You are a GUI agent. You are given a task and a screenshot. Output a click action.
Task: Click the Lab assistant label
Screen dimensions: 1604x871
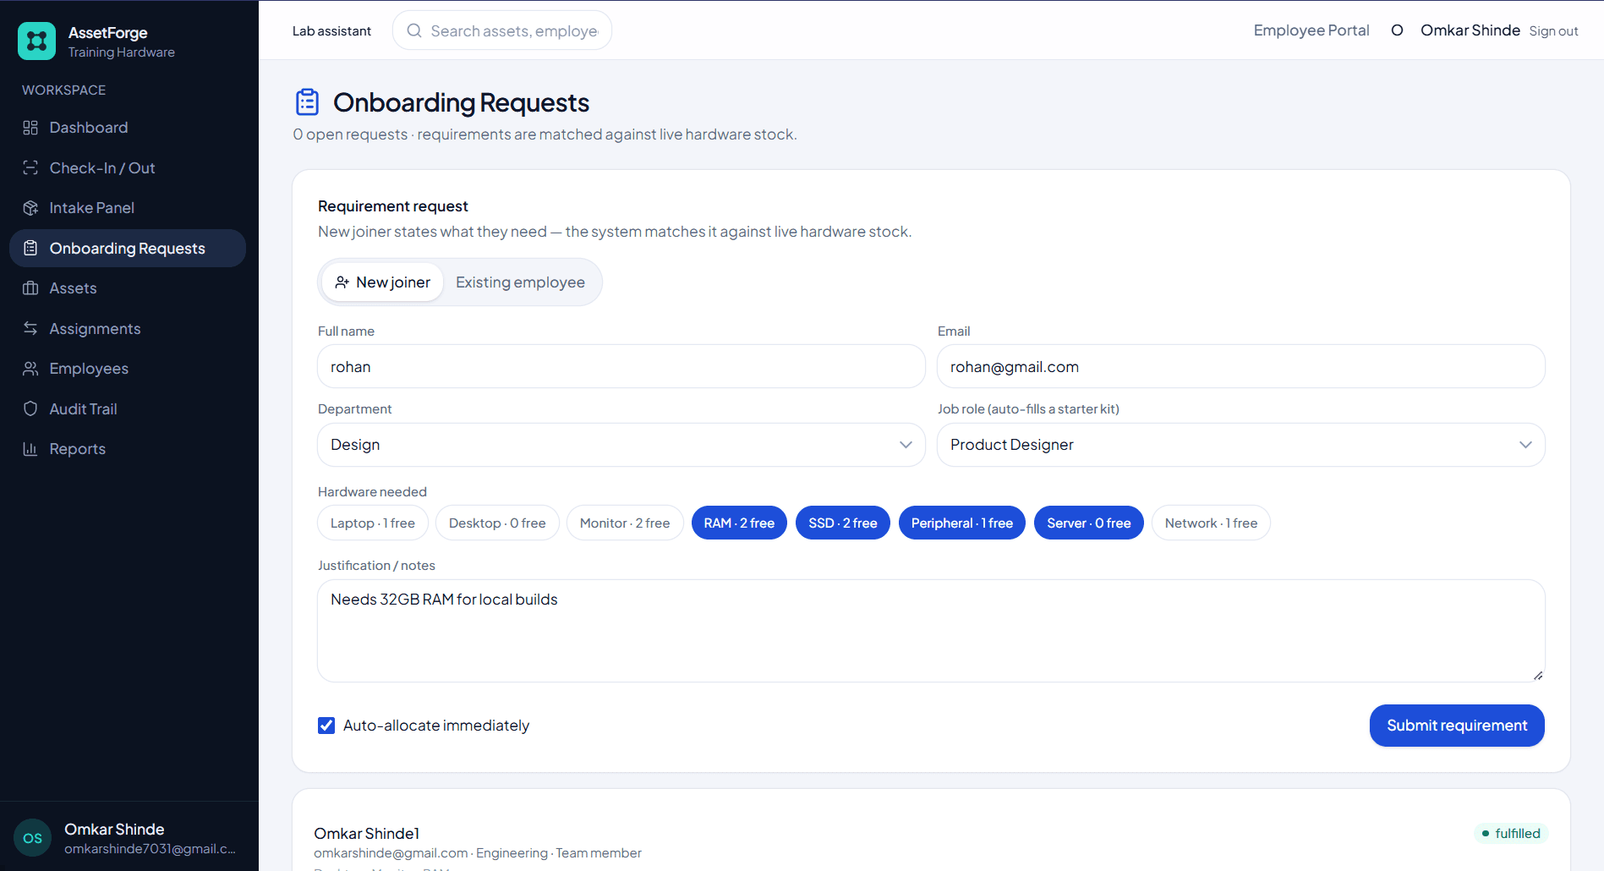point(331,30)
